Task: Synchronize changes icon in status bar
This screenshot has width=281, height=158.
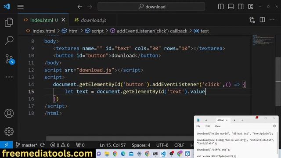Action: click(x=42, y=145)
